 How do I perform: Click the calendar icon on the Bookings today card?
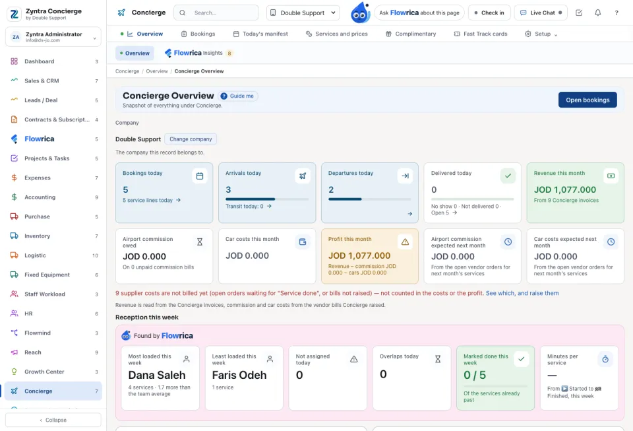[x=199, y=176]
